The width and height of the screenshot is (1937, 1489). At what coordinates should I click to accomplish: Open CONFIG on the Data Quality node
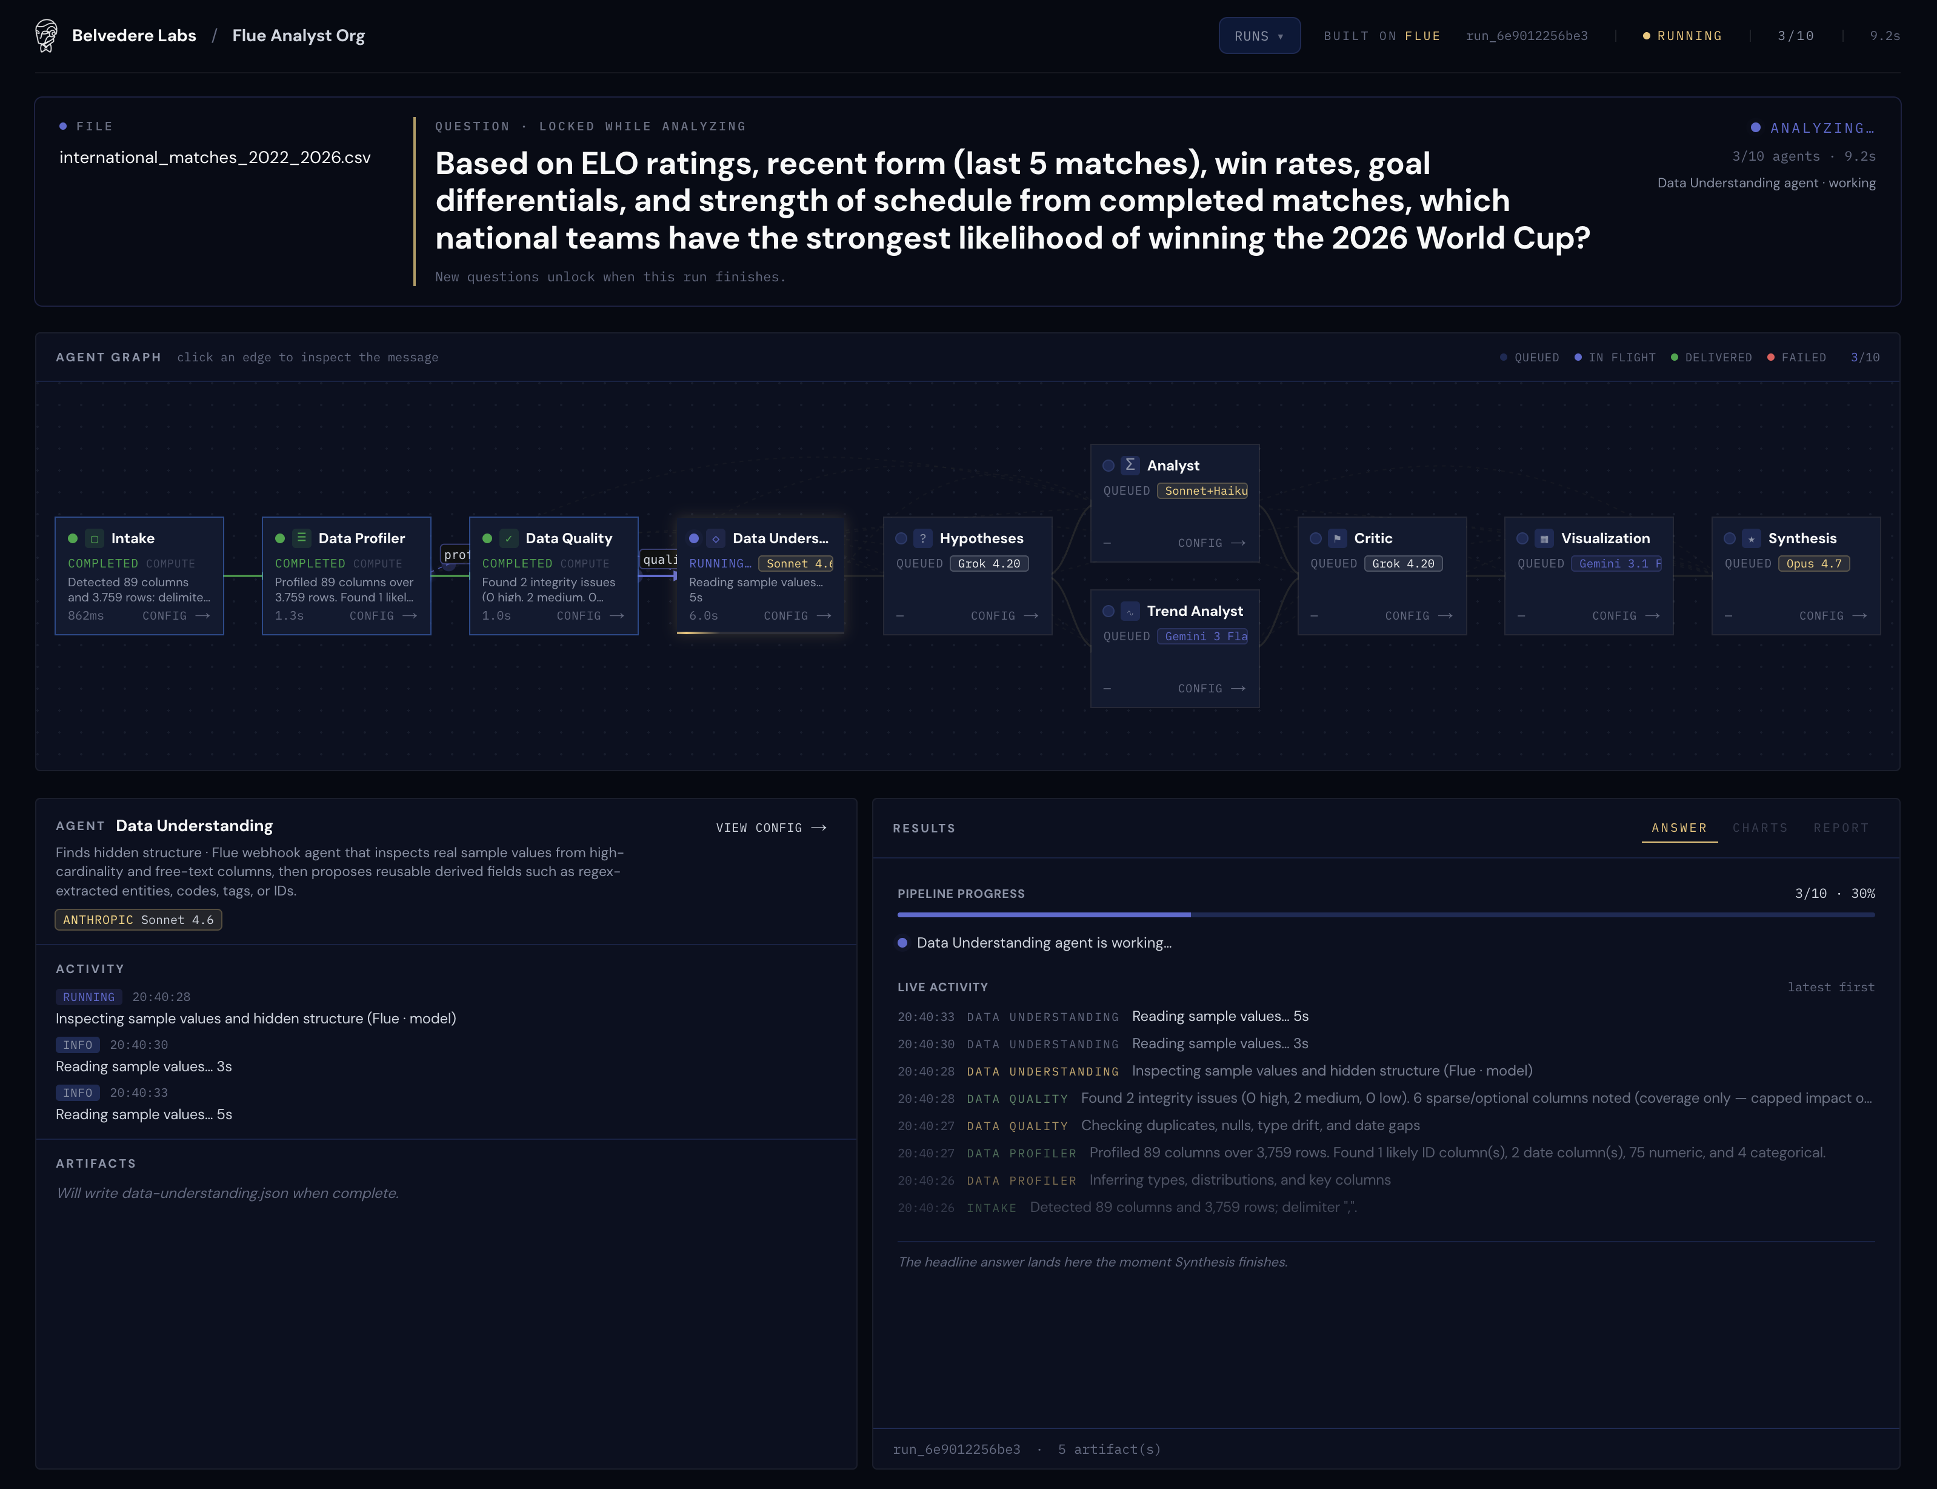590,616
